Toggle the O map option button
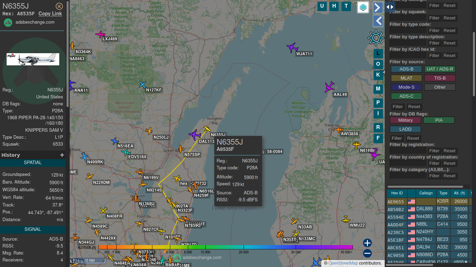476x267 pixels. pos(378,64)
